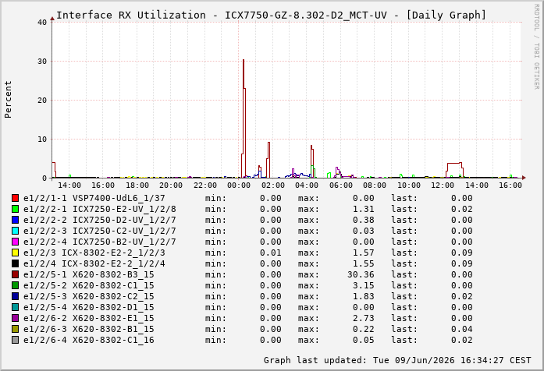
Task: Click the 40 label on the y-axis
Action: click(42, 22)
